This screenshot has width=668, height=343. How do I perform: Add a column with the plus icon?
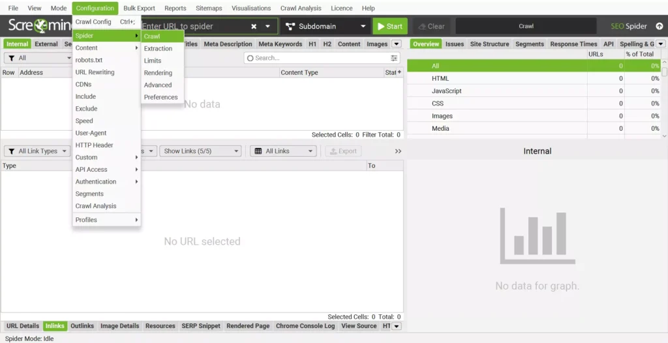pyautogui.click(x=399, y=72)
